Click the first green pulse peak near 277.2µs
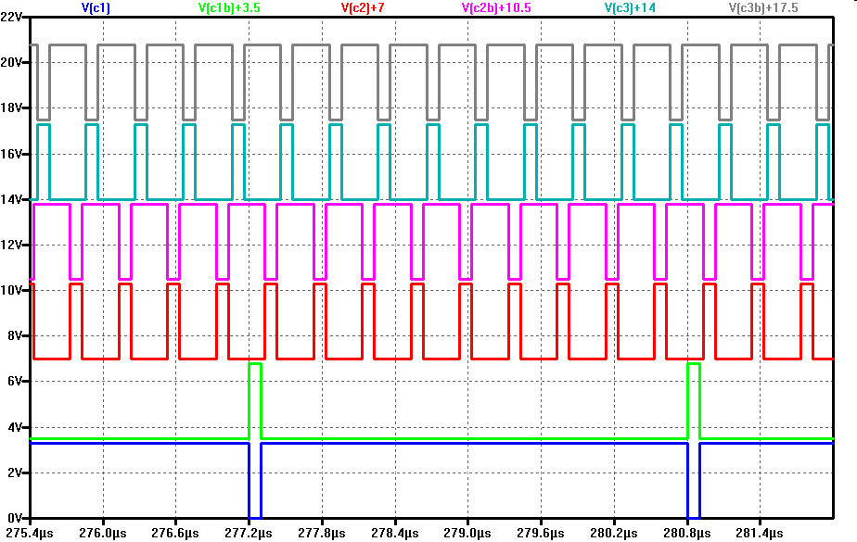 pos(255,364)
